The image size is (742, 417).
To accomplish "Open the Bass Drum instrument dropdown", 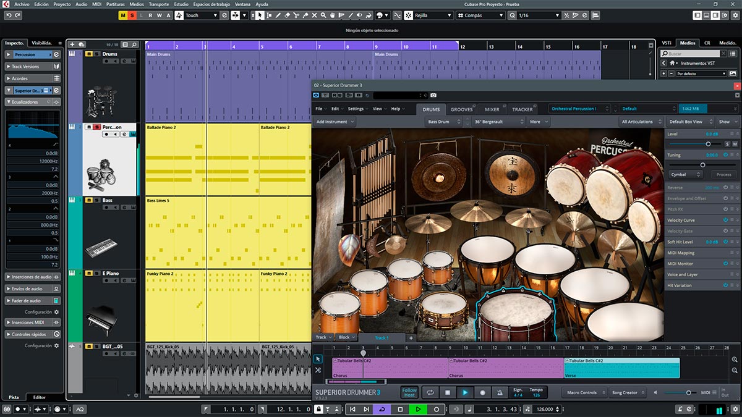I will coord(443,122).
